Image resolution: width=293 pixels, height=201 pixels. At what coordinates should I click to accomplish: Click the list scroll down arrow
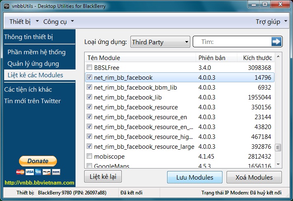point(278,164)
